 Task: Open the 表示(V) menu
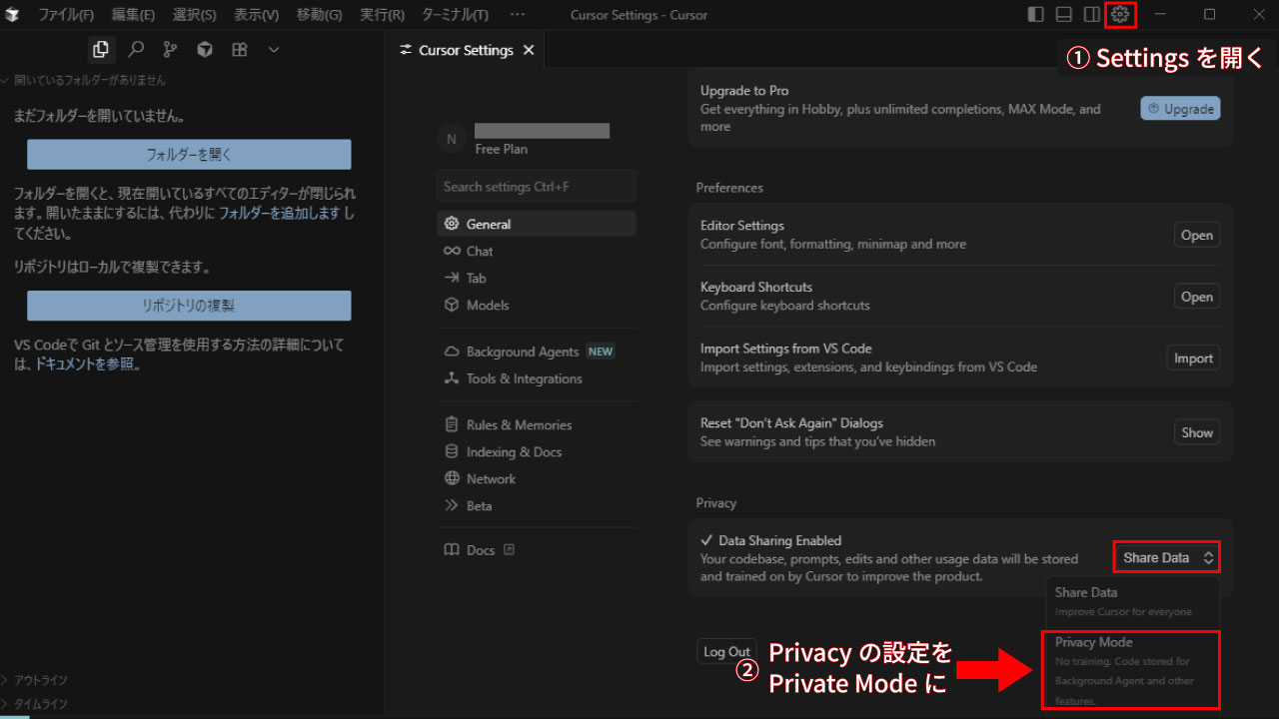[x=256, y=15]
